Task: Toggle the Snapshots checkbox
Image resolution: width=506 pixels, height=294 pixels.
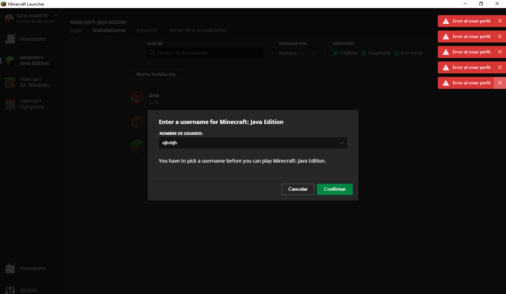Action: [x=363, y=53]
